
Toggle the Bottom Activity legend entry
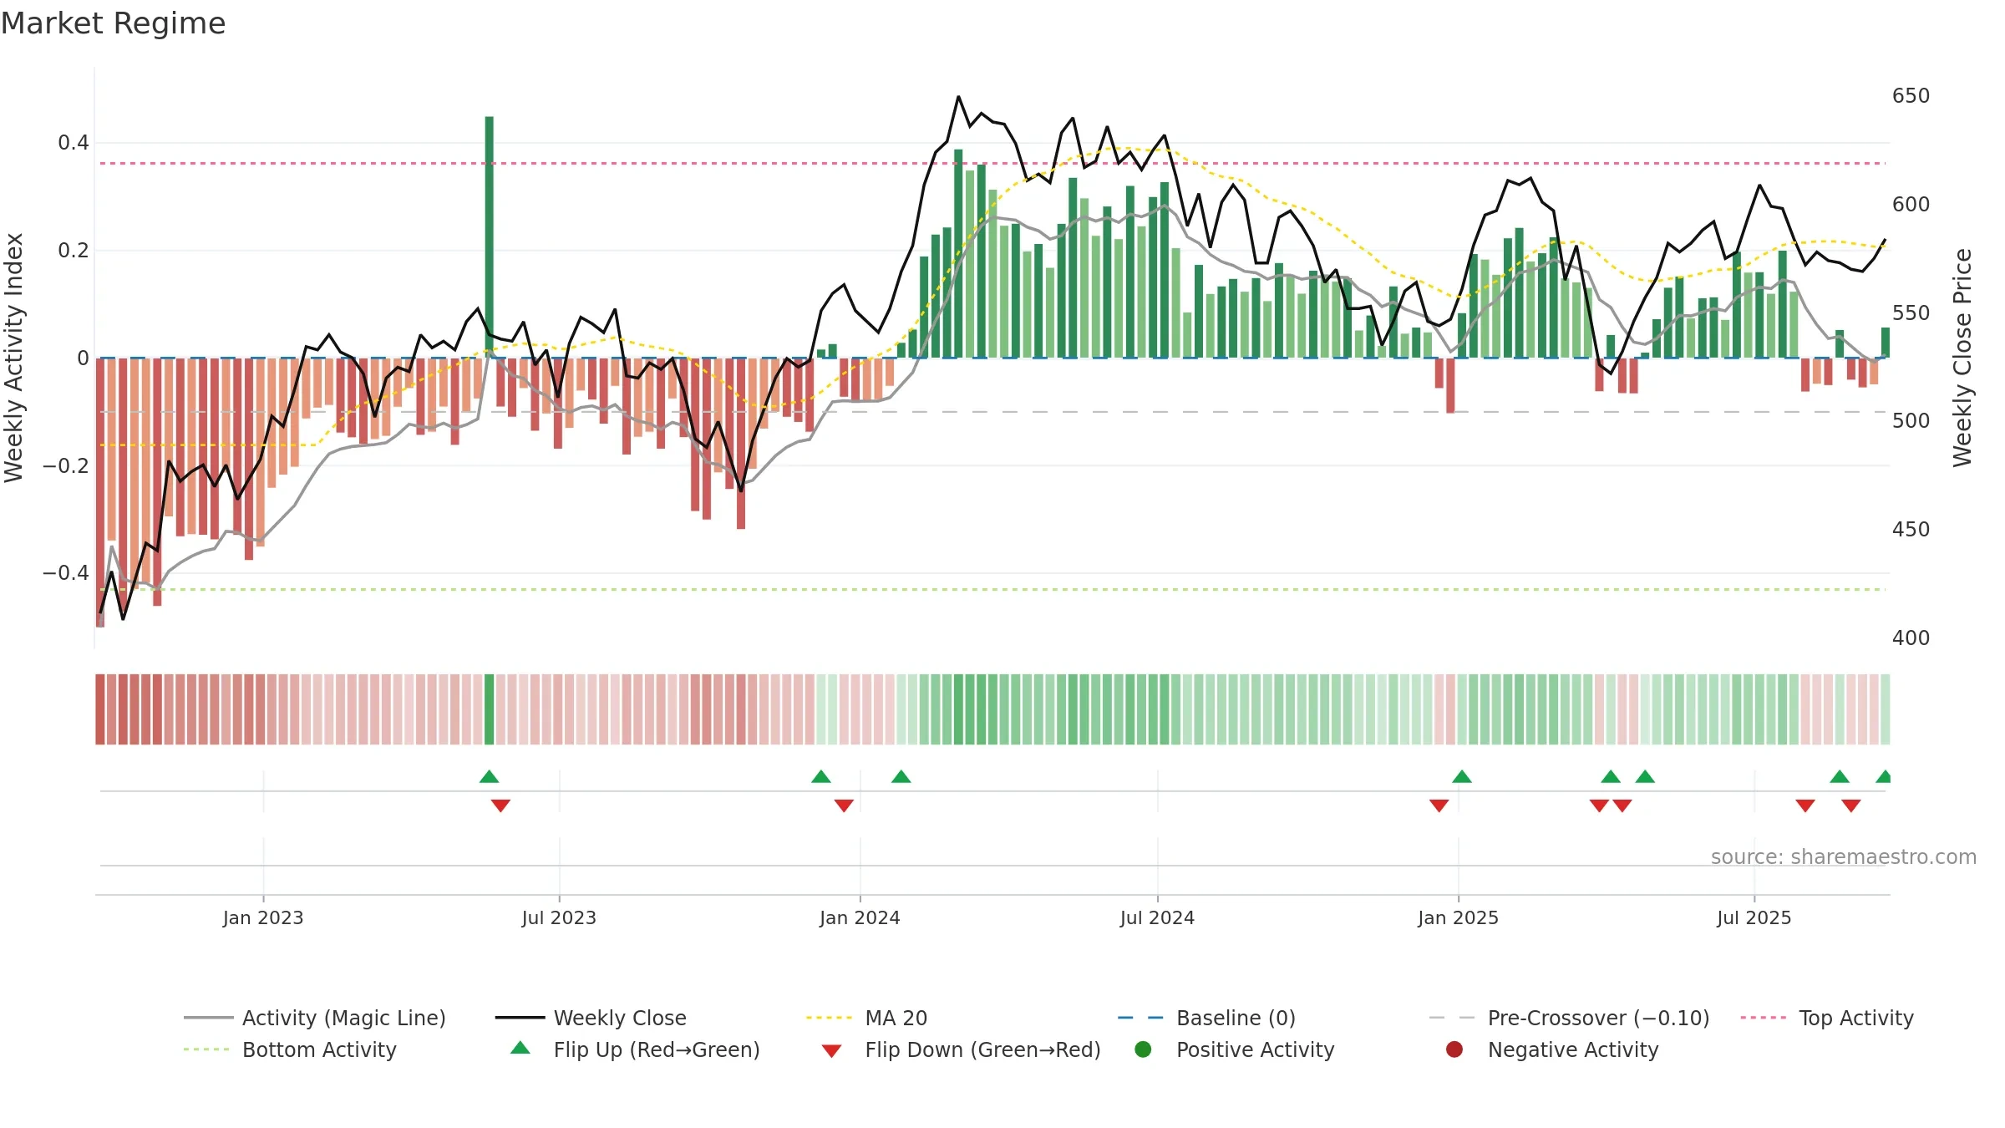[x=290, y=1049]
